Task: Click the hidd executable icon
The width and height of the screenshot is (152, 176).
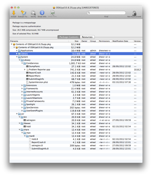Action: click(x=25, y=127)
